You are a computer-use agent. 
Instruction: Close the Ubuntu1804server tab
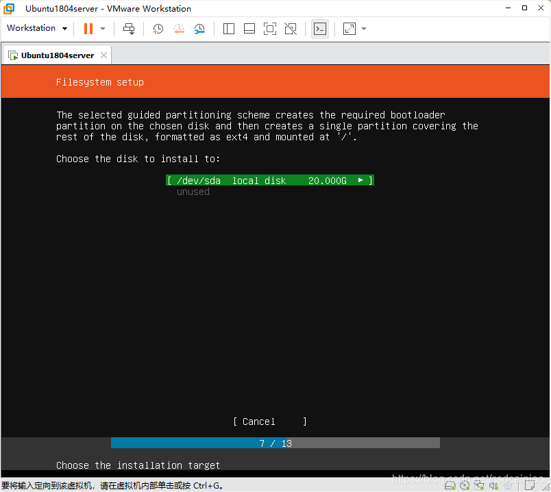[103, 55]
